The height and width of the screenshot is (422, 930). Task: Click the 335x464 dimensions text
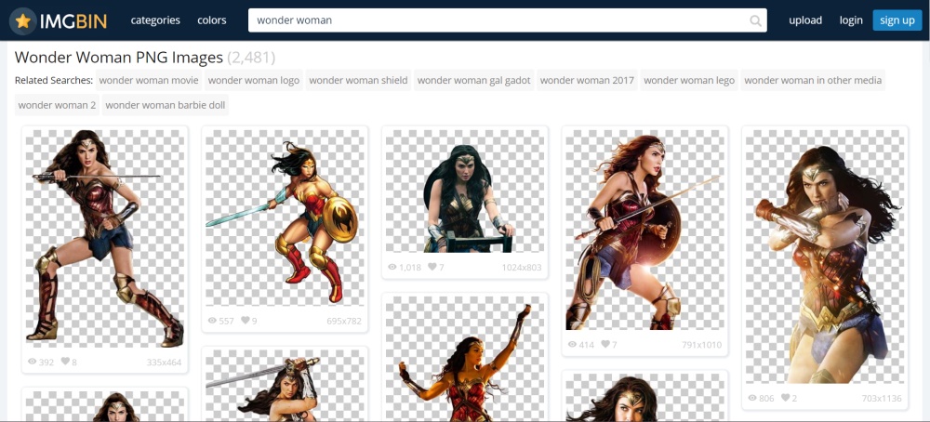pos(165,363)
